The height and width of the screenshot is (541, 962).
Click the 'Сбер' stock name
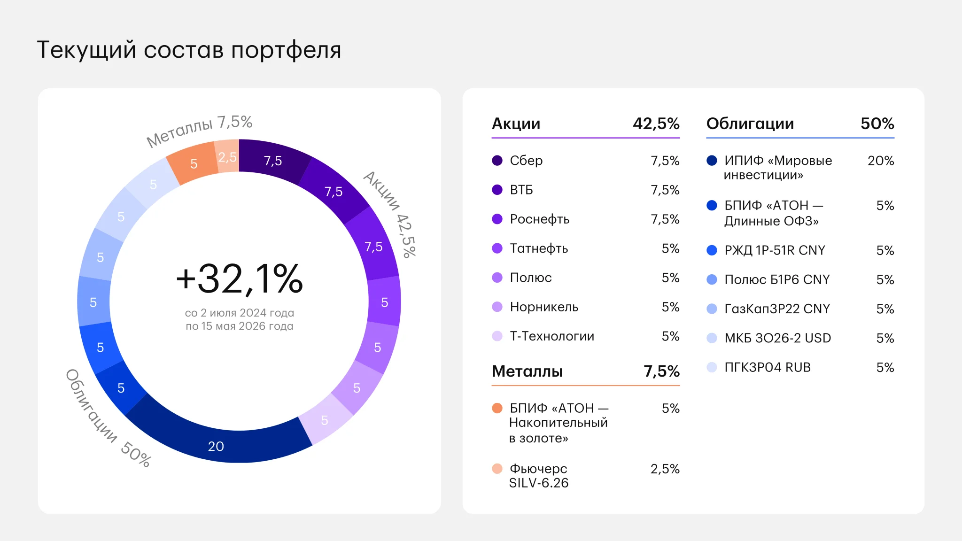(x=526, y=161)
